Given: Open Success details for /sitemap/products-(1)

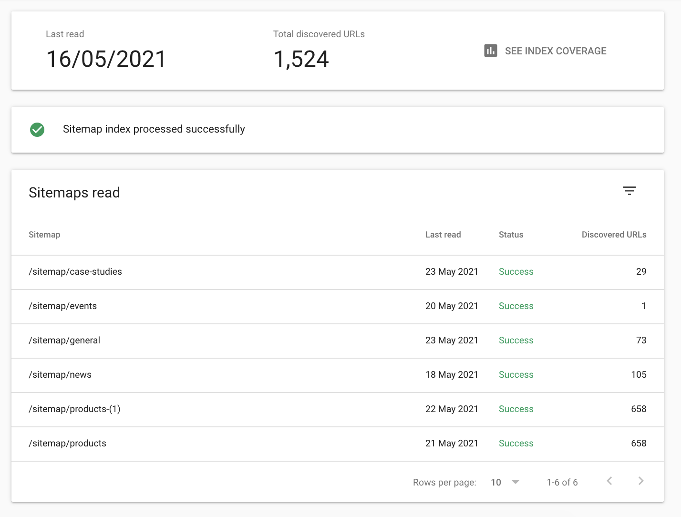Looking at the screenshot, I should (516, 409).
